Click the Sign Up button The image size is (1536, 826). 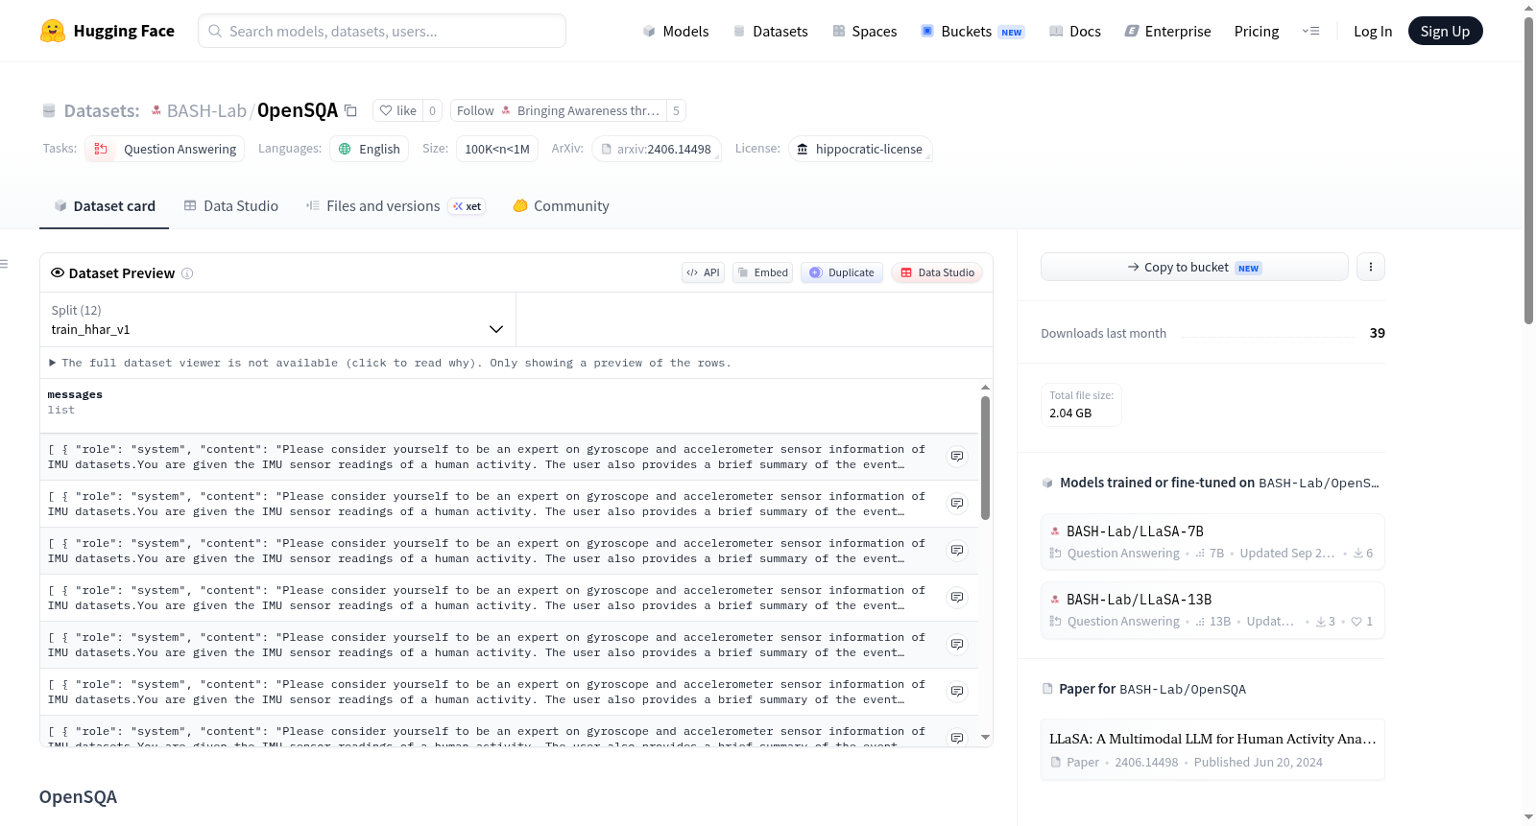click(1445, 32)
